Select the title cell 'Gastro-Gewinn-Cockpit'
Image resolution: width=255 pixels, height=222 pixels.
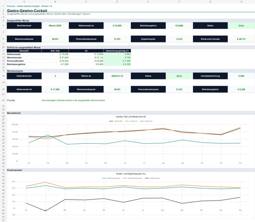tap(27, 11)
